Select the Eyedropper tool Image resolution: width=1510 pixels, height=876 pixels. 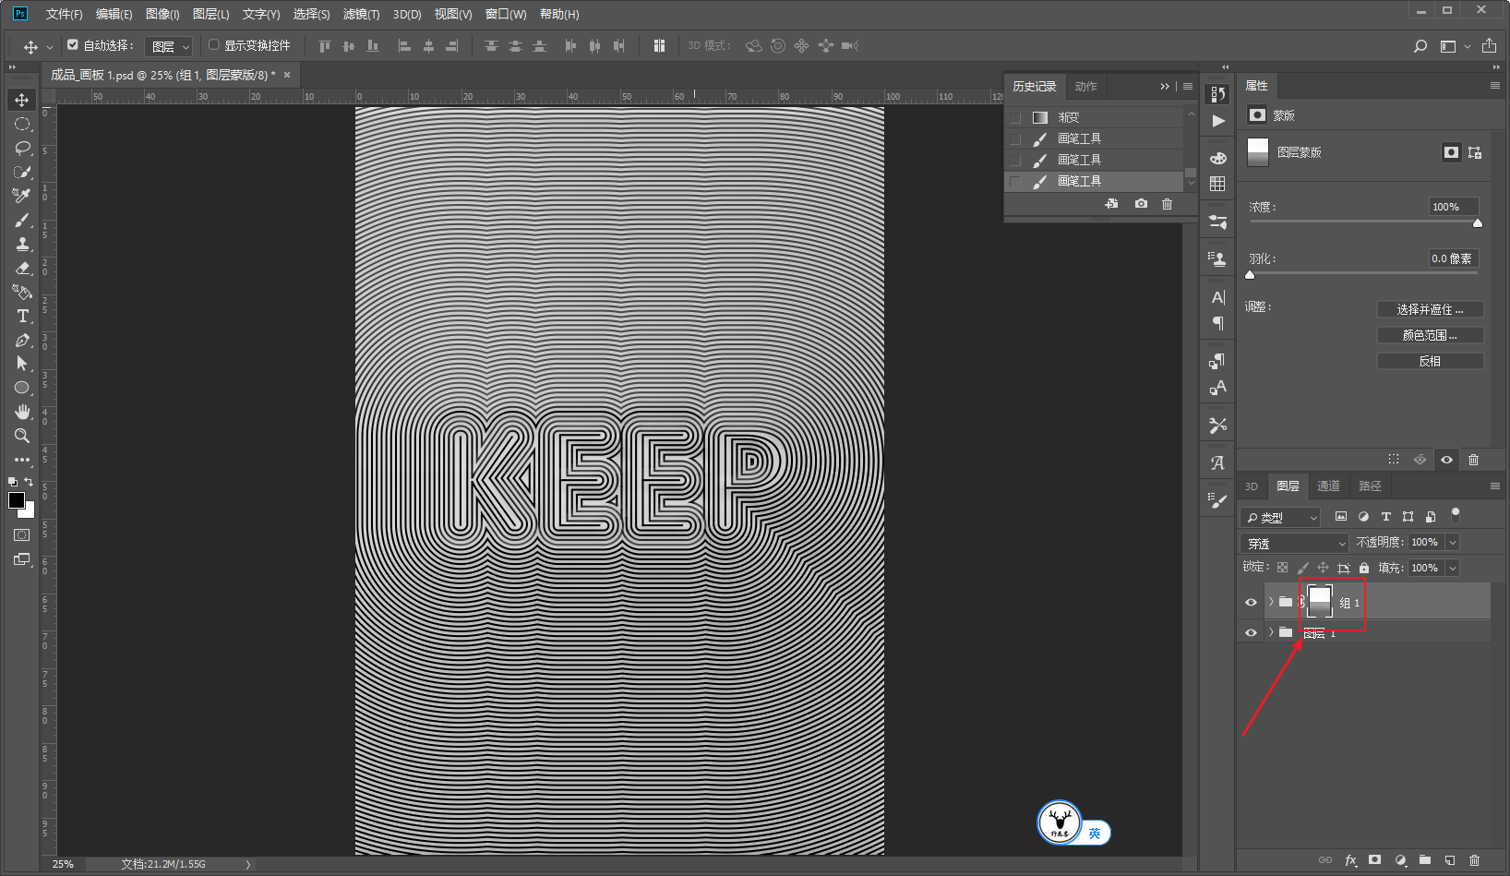click(22, 196)
